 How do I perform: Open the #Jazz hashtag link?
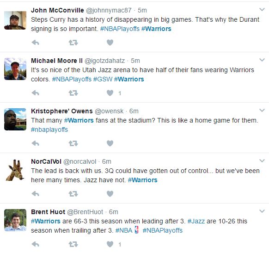click(x=196, y=221)
